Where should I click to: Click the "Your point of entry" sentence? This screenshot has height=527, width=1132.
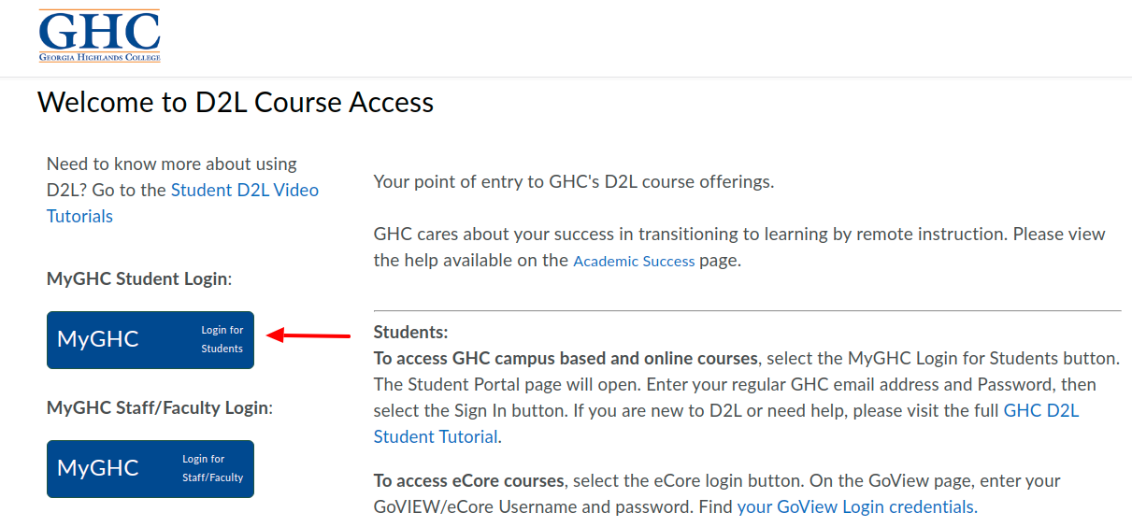pos(573,181)
